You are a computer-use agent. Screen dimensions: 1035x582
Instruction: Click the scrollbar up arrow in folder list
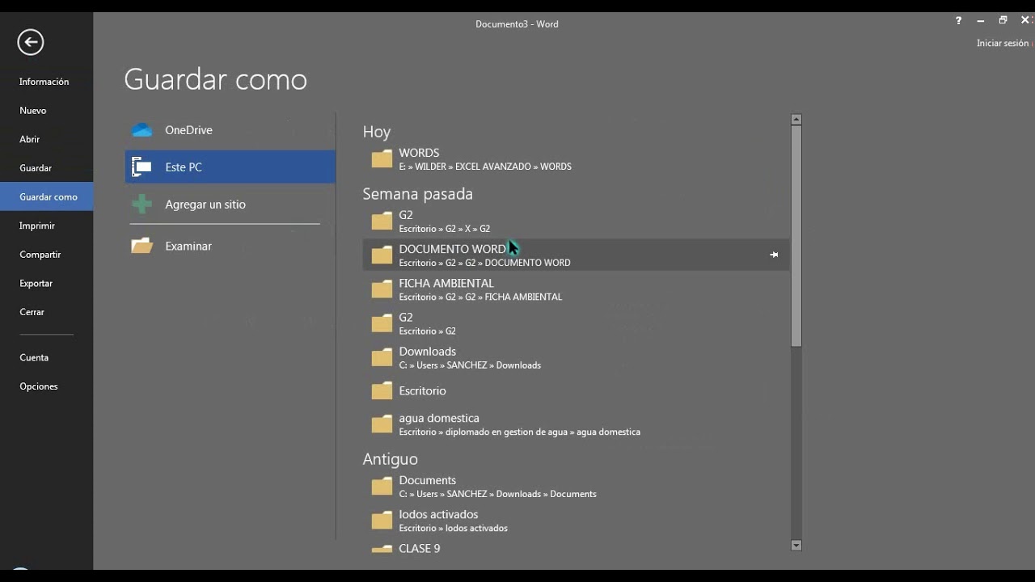coord(796,120)
